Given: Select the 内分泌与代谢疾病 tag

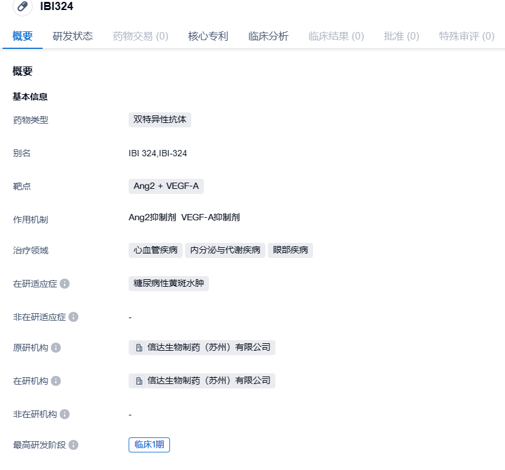Looking at the screenshot, I should 225,250.
